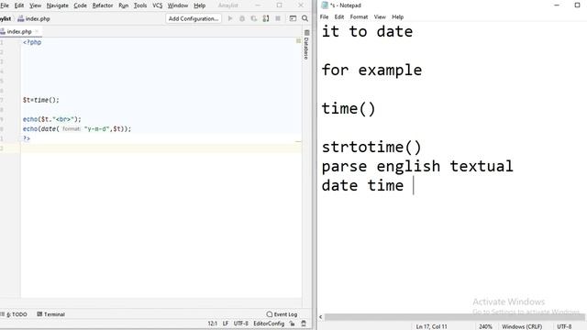Open the Notepad File menu
Screen dimensions: 587x330
(324, 16)
